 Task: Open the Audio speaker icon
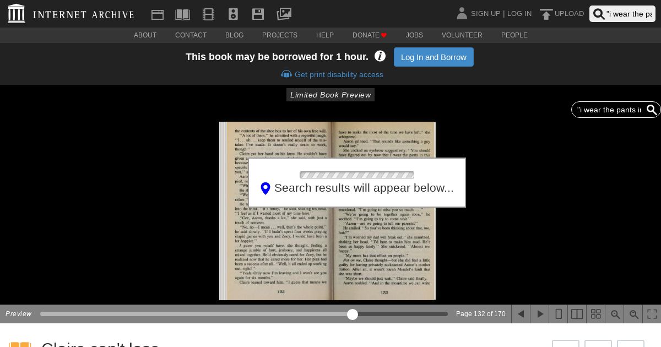point(233,14)
